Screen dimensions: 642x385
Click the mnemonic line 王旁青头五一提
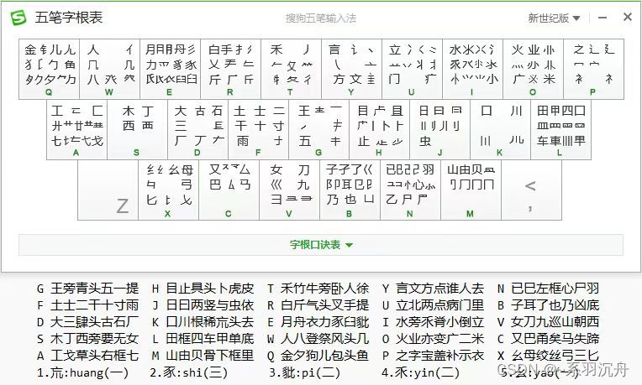pyautogui.click(x=95, y=289)
